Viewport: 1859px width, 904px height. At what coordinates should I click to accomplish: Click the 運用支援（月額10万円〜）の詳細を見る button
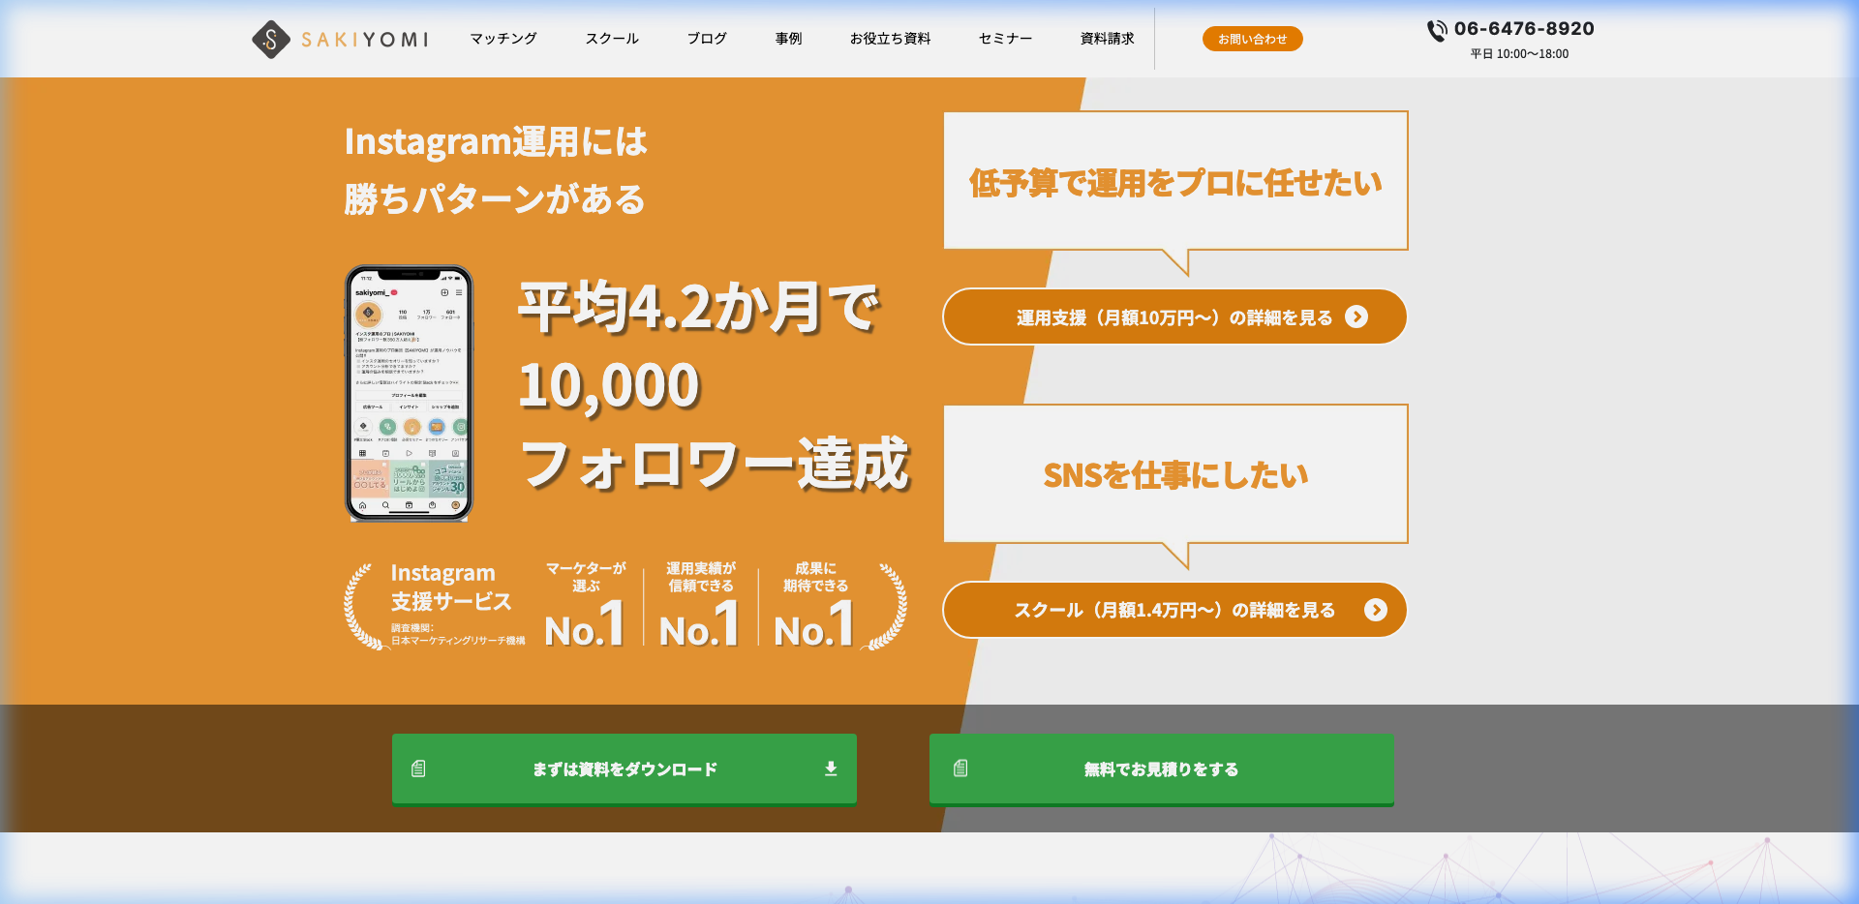click(x=1174, y=316)
